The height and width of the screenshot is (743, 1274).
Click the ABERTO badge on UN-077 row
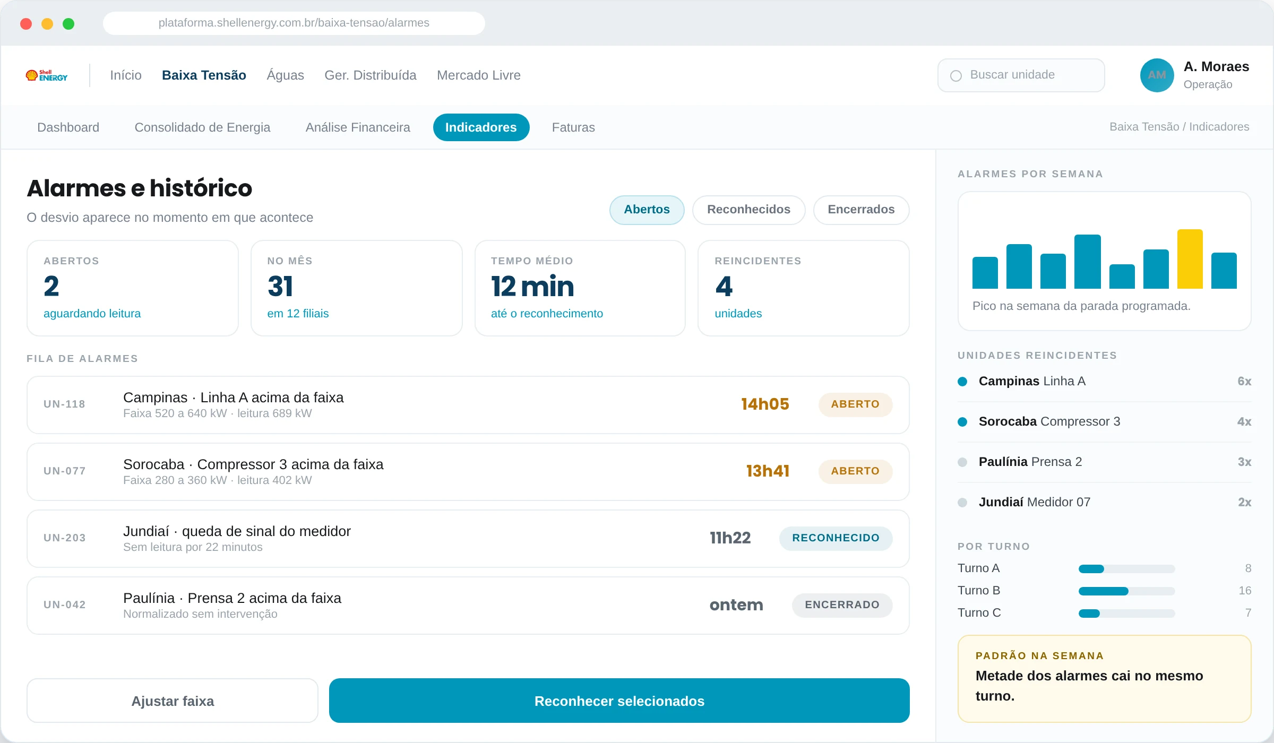[x=855, y=471]
